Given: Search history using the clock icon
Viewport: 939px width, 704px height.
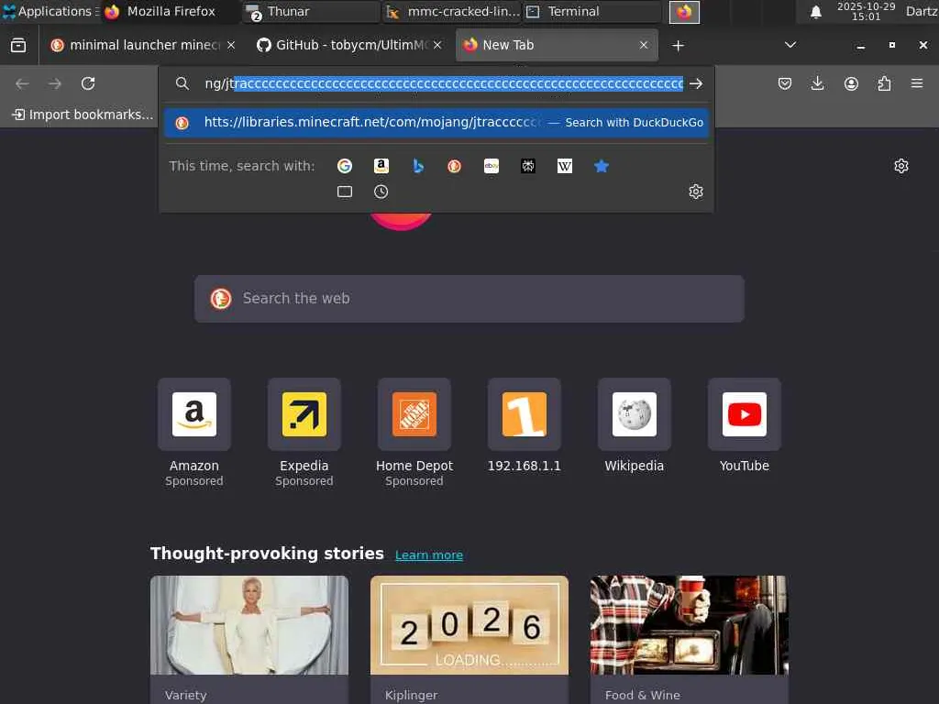Looking at the screenshot, I should point(381,192).
